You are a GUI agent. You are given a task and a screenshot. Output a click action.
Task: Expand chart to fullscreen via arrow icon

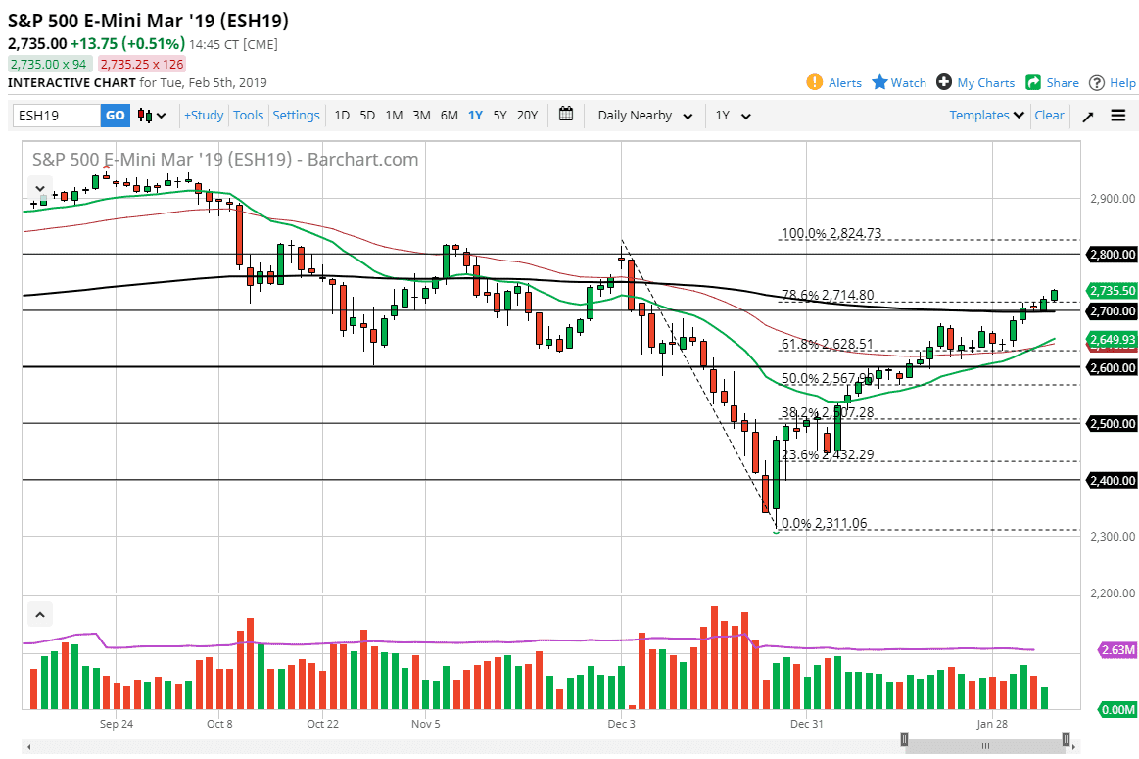pyautogui.click(x=1087, y=115)
